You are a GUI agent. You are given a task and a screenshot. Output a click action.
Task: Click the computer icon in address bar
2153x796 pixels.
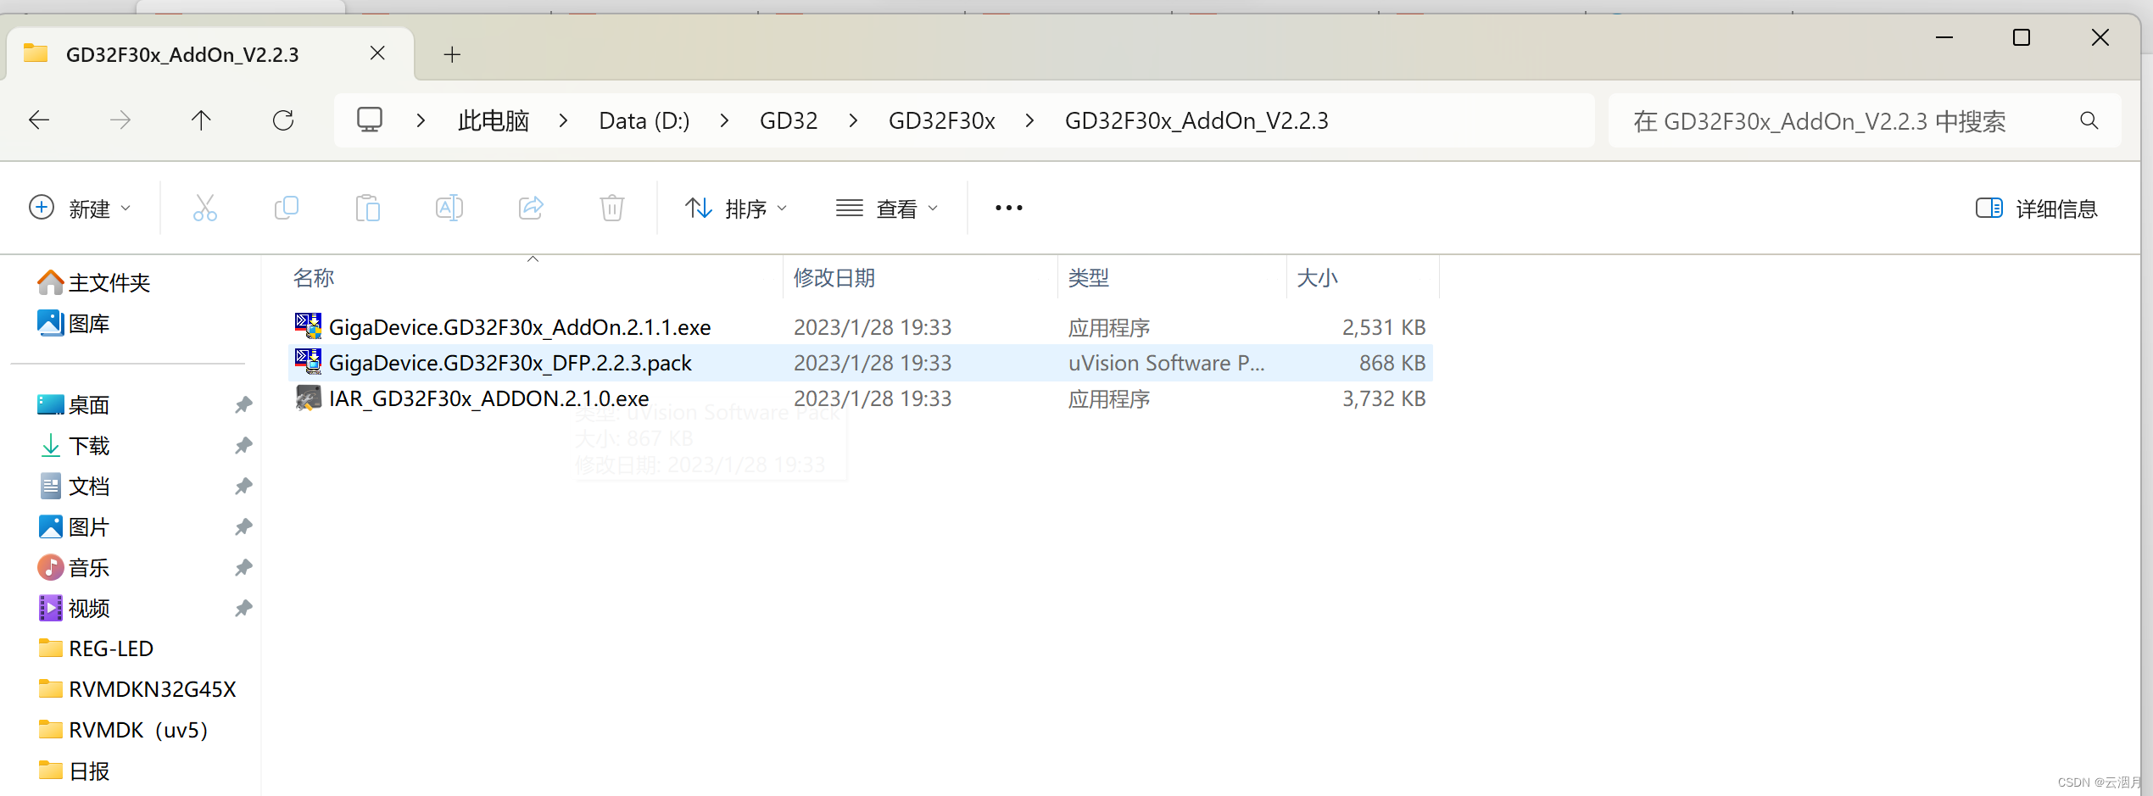pos(370,120)
